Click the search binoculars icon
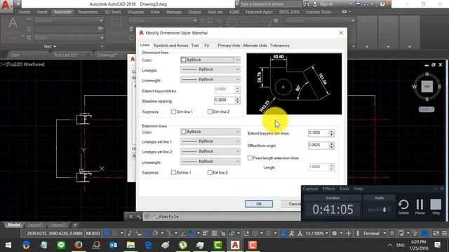The width and height of the screenshot is (449, 252). click(307, 4)
